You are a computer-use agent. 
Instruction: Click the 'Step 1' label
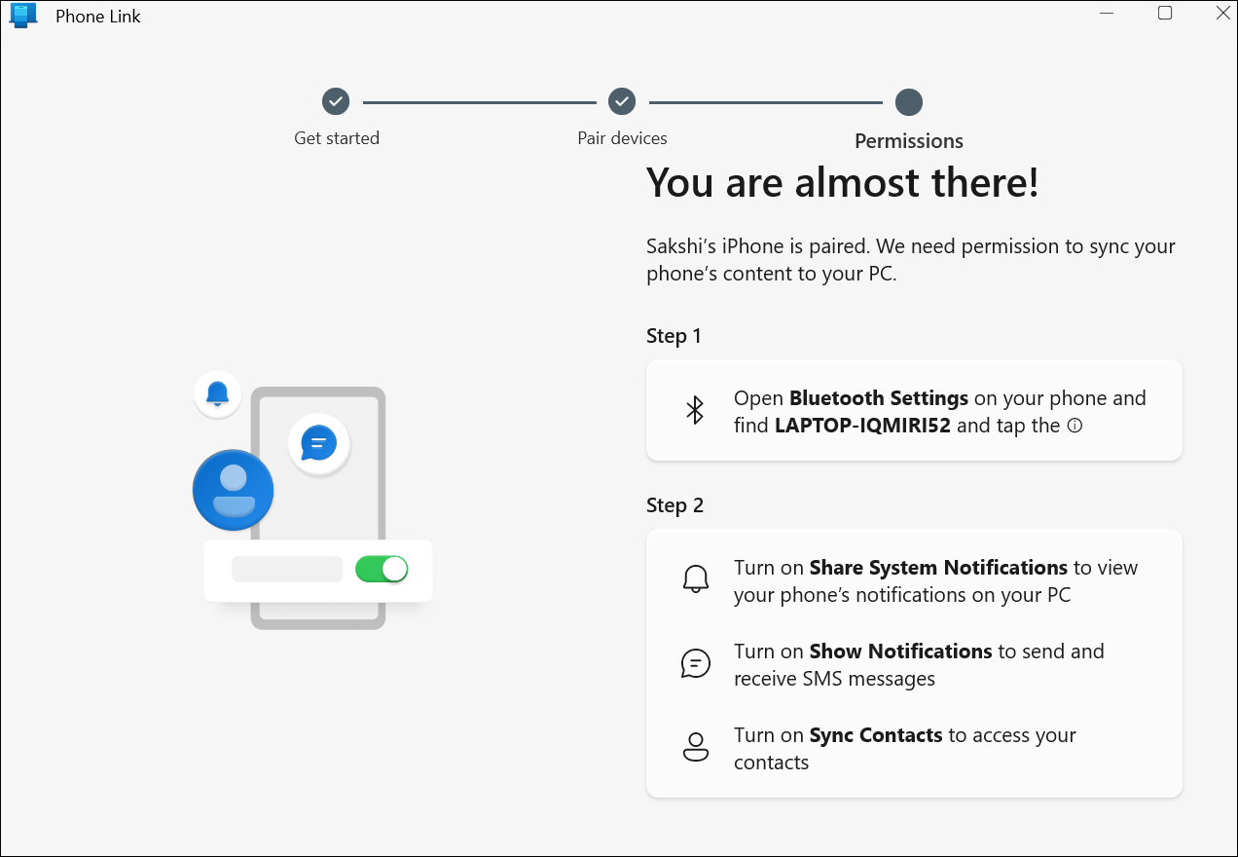point(674,336)
